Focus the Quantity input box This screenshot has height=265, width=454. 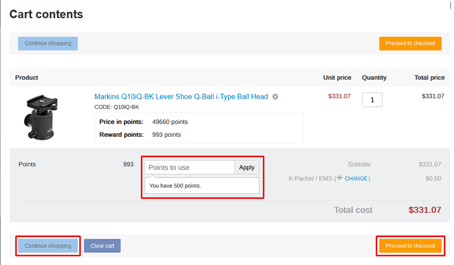coord(372,100)
